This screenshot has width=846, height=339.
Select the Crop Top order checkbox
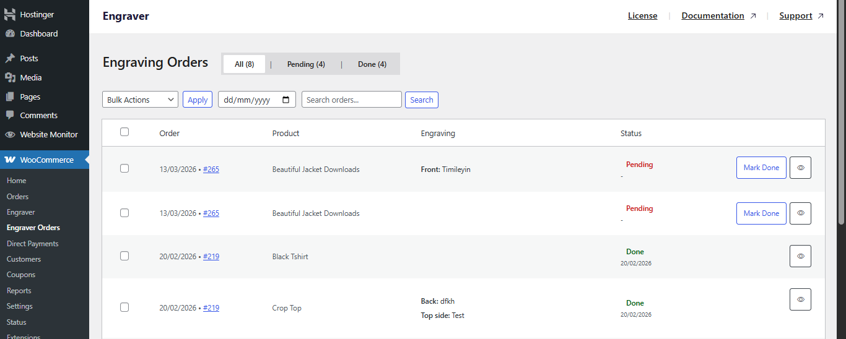tap(124, 307)
